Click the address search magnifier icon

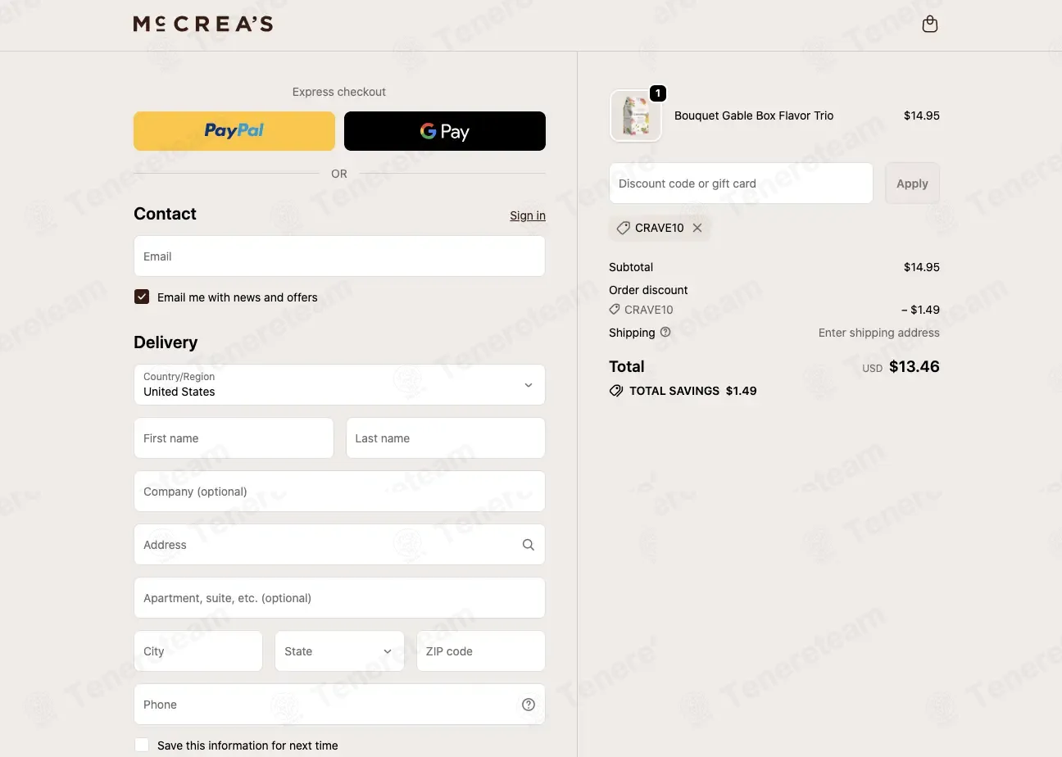(529, 545)
